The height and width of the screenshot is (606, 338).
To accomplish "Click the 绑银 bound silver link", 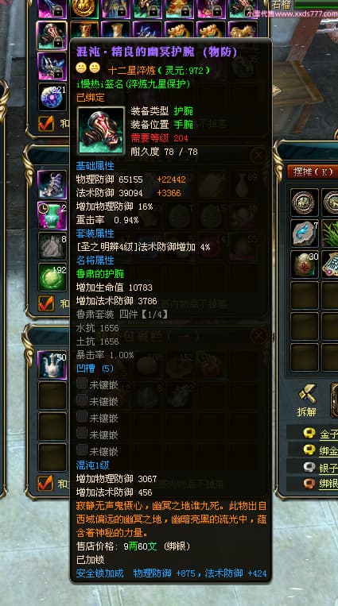I will coord(328,484).
